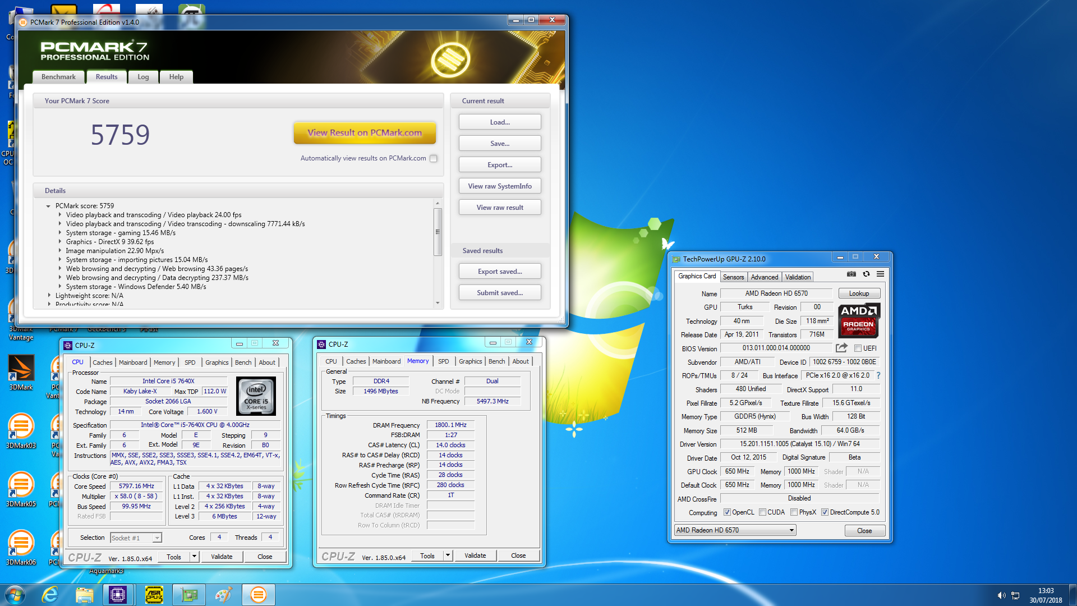This screenshot has height=606, width=1077.
Task: Enable automatically view results on PCMark.com
Action: 433,159
